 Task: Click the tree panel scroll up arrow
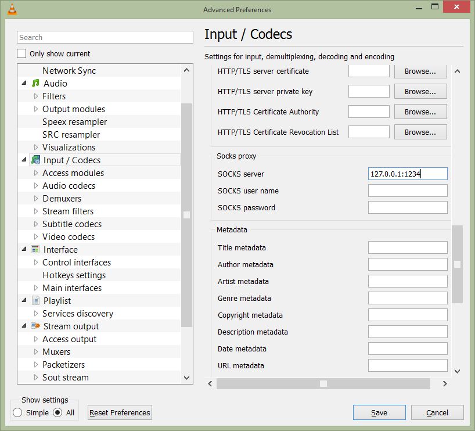click(x=186, y=70)
